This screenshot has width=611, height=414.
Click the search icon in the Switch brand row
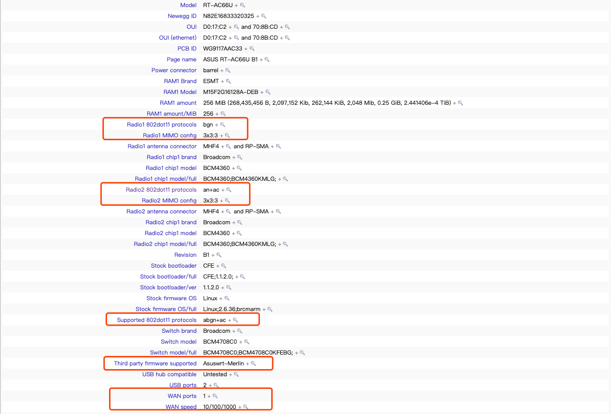tap(240, 331)
